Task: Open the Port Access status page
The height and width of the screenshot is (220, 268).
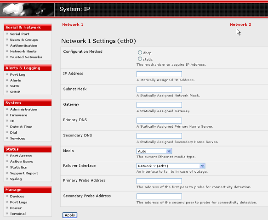Action: [x=21, y=156]
